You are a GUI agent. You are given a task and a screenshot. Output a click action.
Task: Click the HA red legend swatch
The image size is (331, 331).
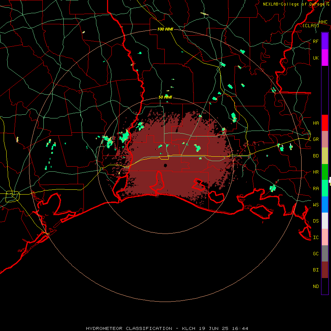pyautogui.click(x=325, y=123)
